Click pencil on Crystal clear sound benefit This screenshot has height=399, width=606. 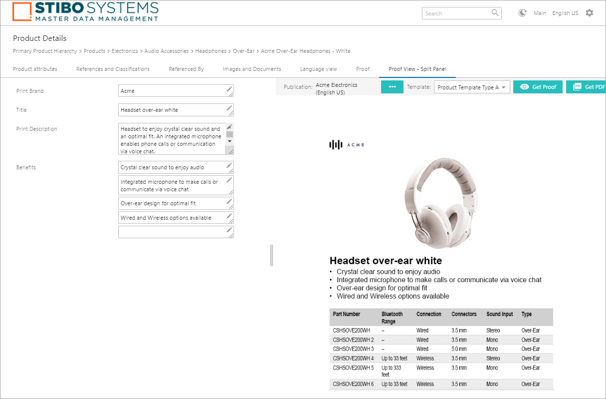click(x=229, y=165)
